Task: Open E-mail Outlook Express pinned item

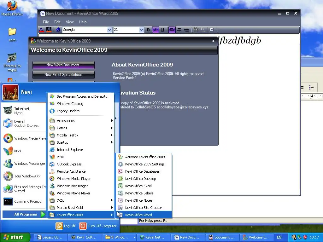Action: (x=24, y=123)
